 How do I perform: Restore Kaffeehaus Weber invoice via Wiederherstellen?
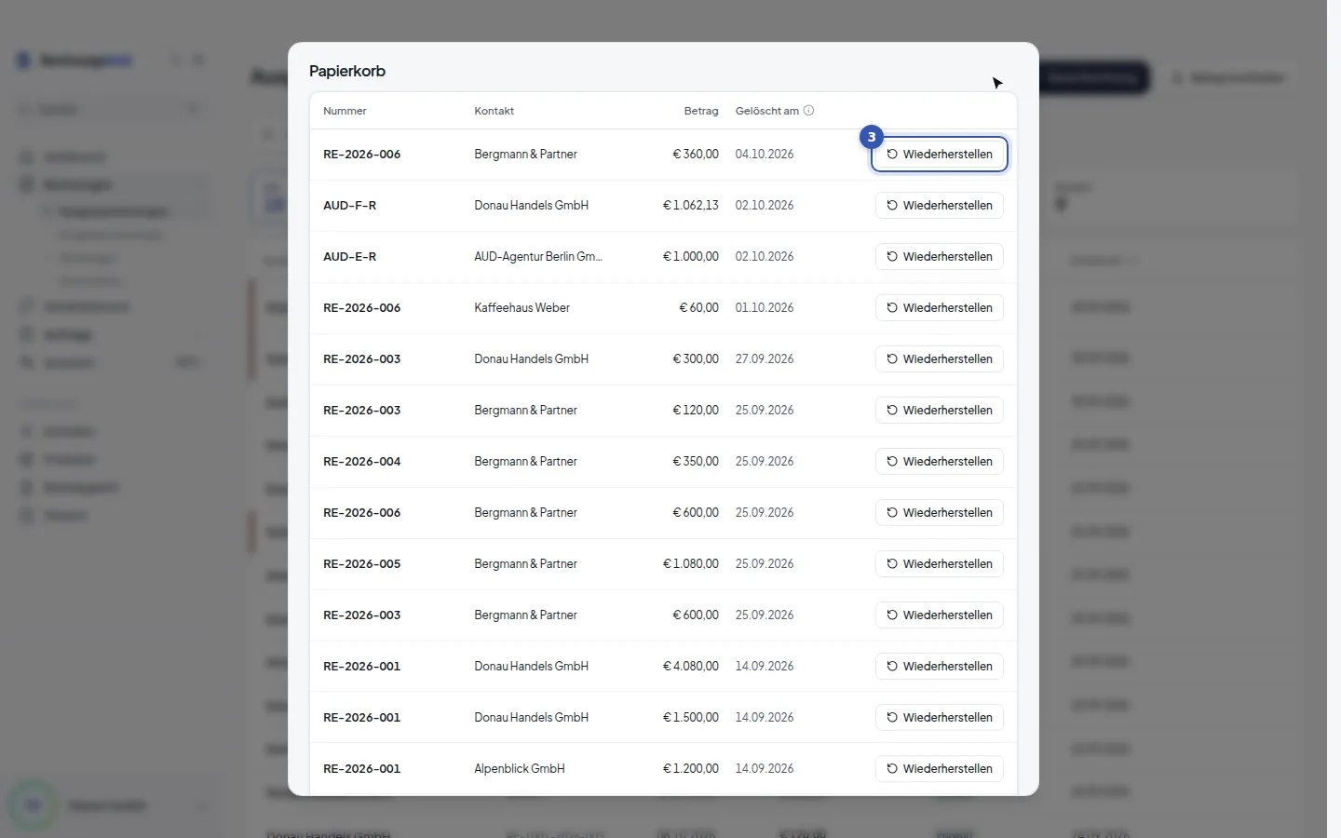click(x=939, y=308)
